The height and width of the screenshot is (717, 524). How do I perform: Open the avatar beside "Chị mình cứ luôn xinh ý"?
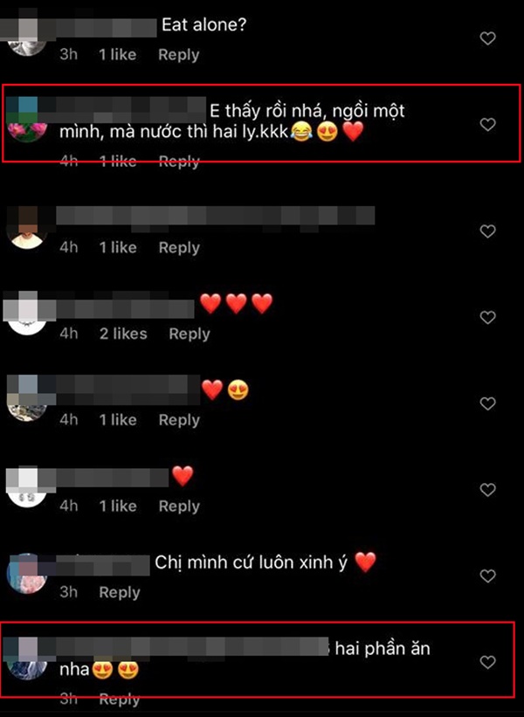(27, 575)
